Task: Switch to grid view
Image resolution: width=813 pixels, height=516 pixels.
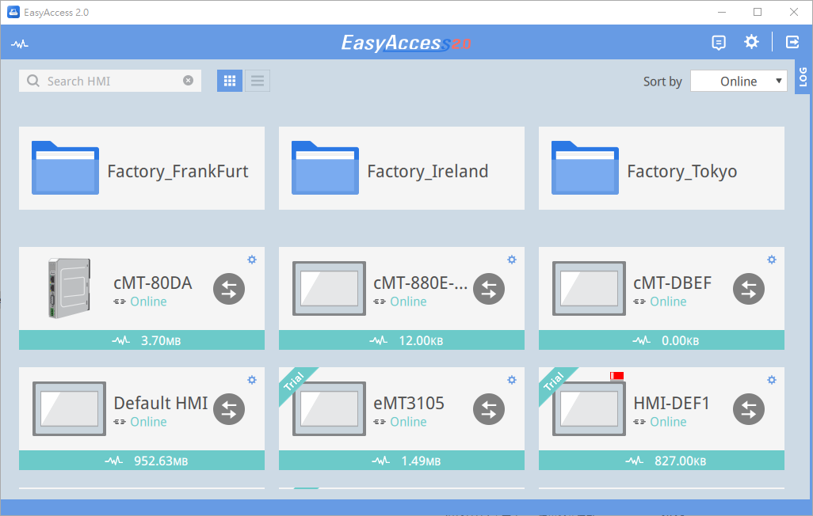Action: tap(230, 81)
